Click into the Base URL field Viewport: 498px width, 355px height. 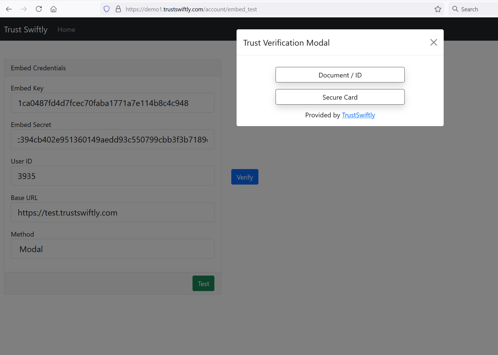(112, 212)
